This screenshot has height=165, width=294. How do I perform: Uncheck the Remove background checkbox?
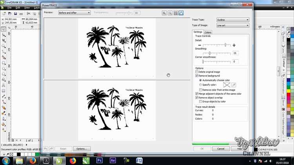197,76
